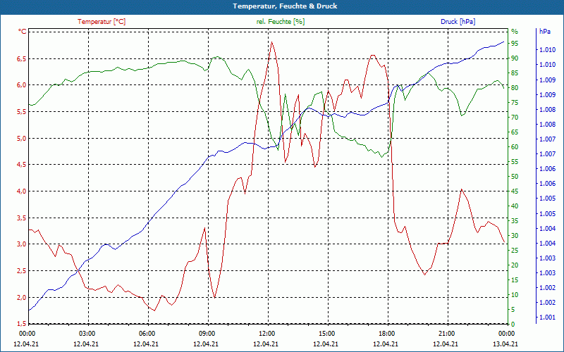564x352 pixels.
Task: Click the 1,5 tick on temperature axis
Action: (22, 324)
